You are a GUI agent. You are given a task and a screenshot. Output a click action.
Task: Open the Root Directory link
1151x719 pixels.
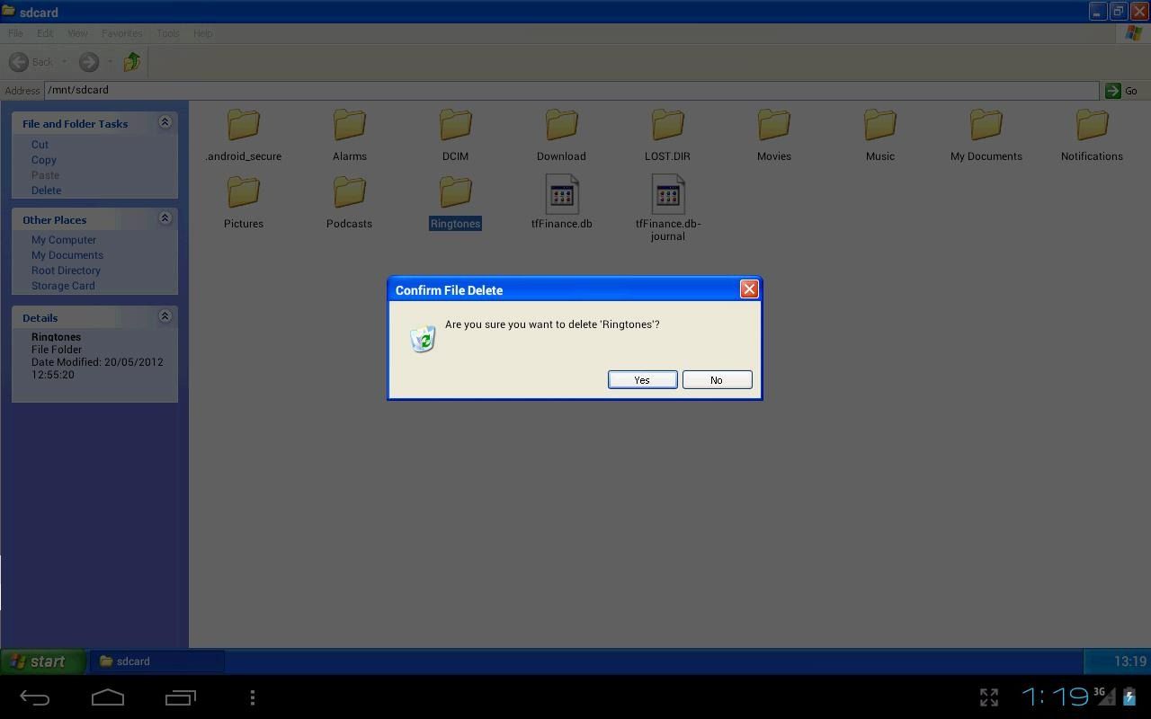point(66,270)
